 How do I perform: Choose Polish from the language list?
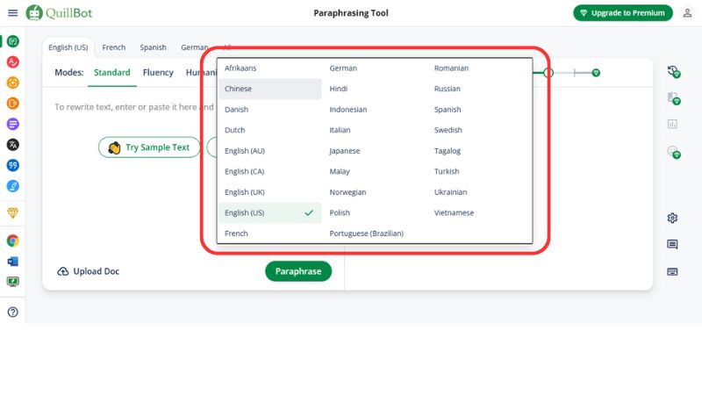coord(376,212)
